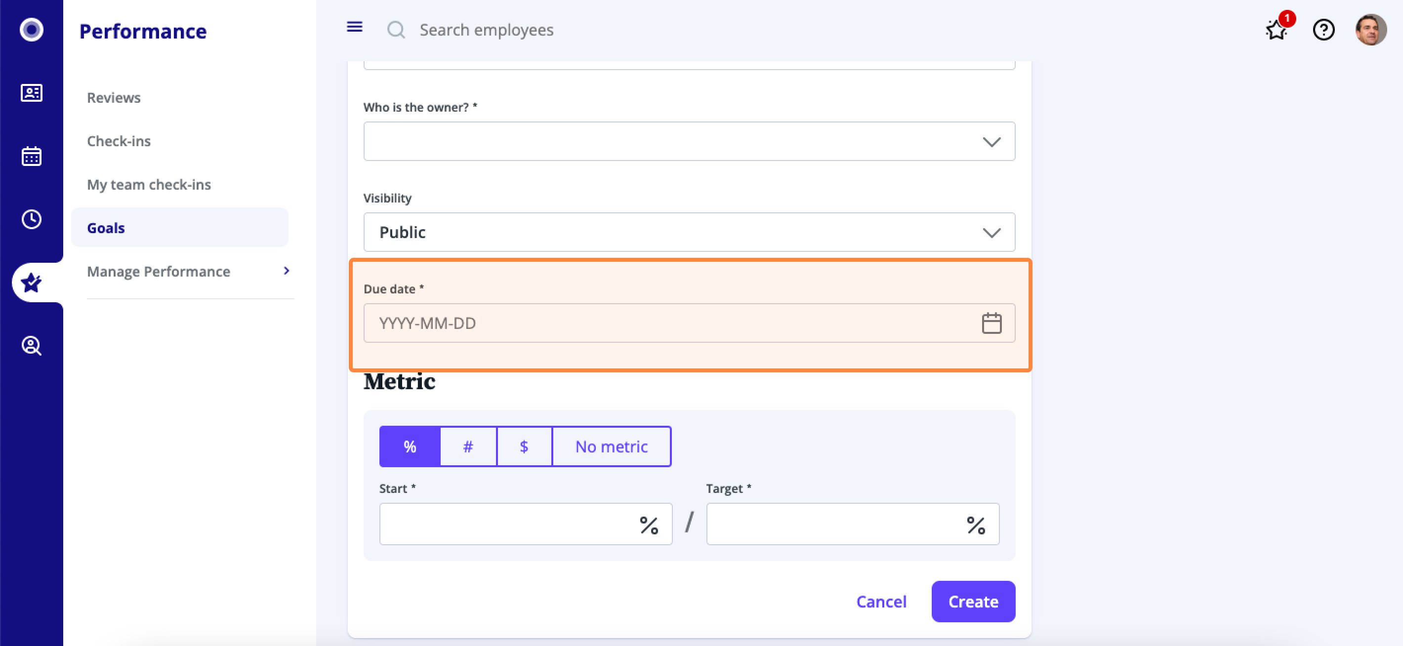Select the $ currency metric option
Image resolution: width=1403 pixels, height=646 pixels.
pos(524,446)
